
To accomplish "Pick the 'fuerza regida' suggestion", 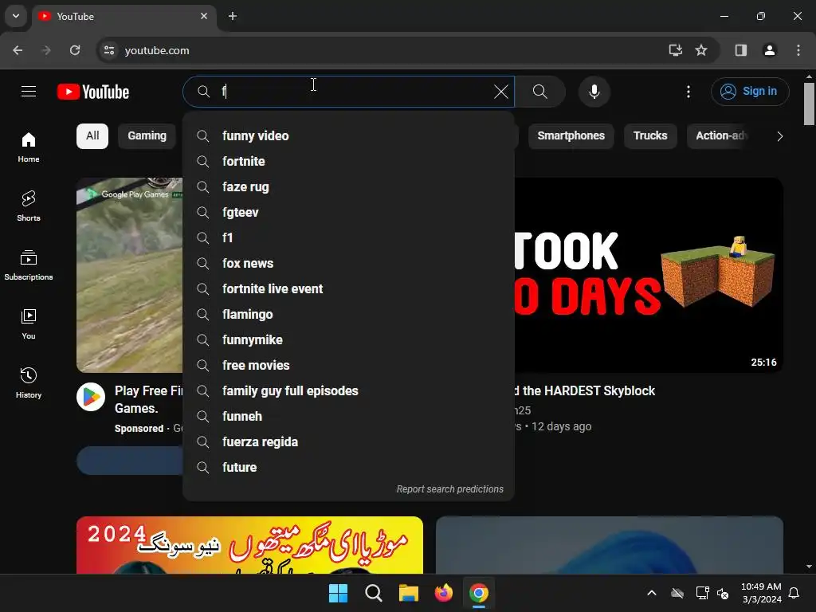I will click(x=348, y=441).
